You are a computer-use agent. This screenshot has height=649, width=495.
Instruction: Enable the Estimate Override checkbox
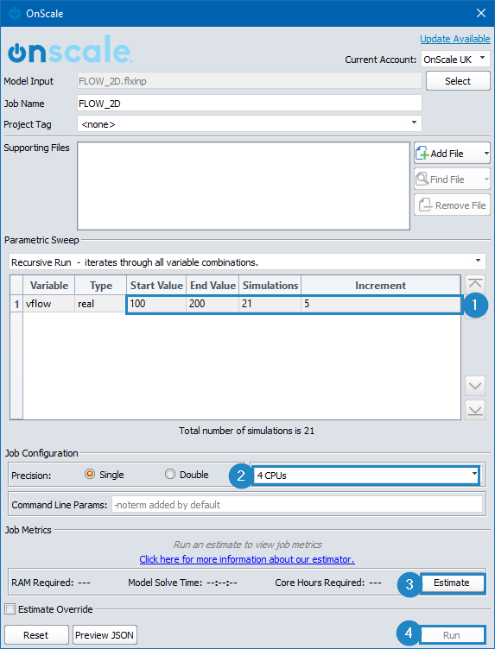10,609
